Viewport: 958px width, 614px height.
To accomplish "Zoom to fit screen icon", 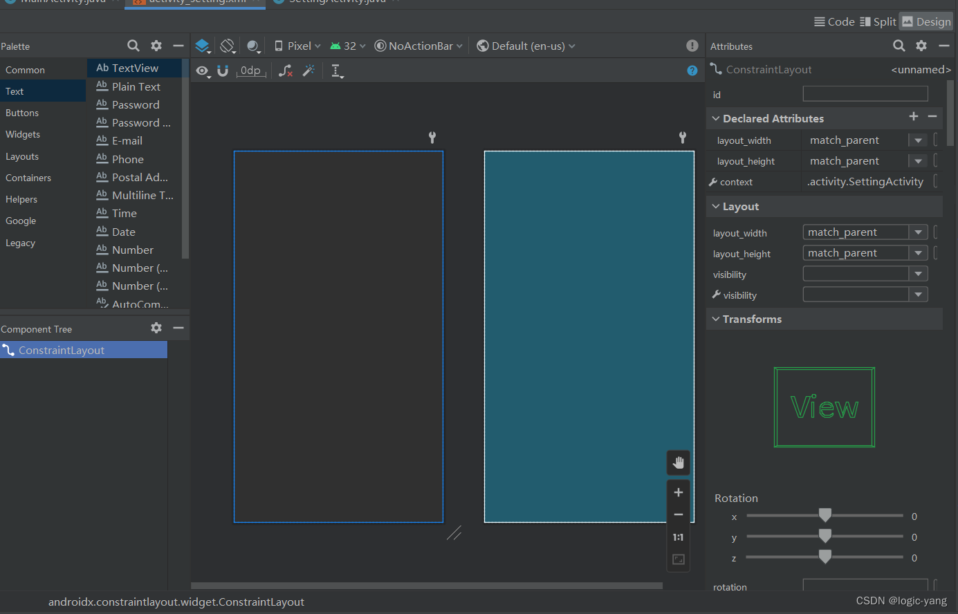I will [x=679, y=559].
